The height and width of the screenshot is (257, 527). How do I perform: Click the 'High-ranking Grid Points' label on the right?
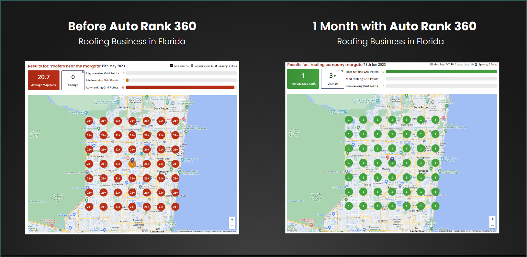coord(362,72)
